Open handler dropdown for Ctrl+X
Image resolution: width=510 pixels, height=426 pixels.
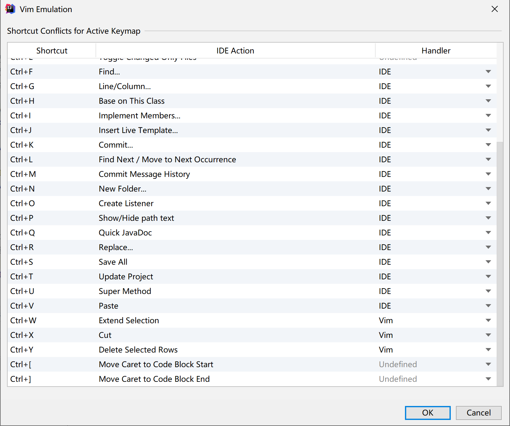point(488,335)
